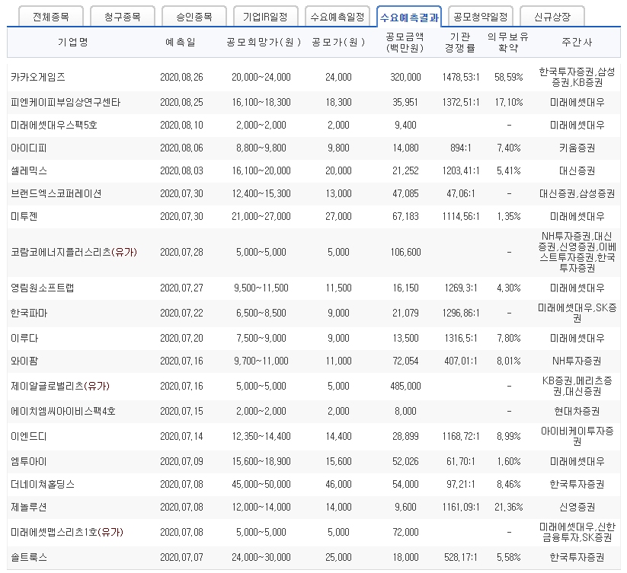Viewport: 627px width, 573px height.
Task: Click underwriter 키움증권
Action: tap(577, 148)
